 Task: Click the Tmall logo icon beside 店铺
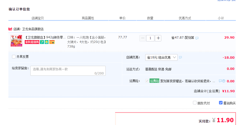click(x=10, y=29)
